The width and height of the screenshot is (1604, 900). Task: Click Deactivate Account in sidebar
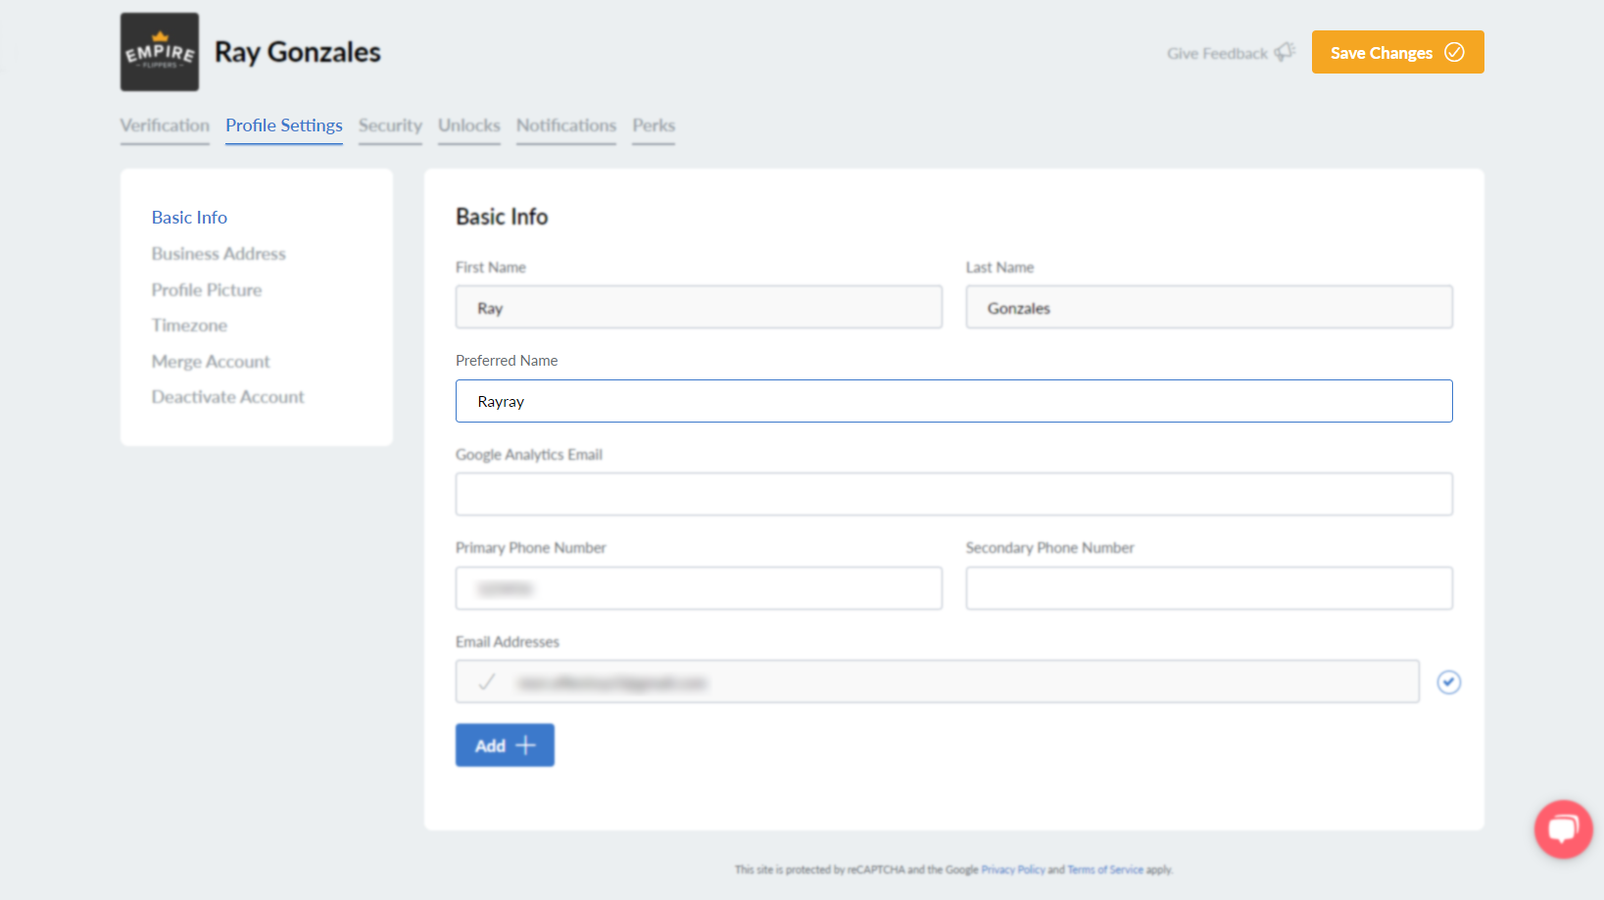[227, 397]
